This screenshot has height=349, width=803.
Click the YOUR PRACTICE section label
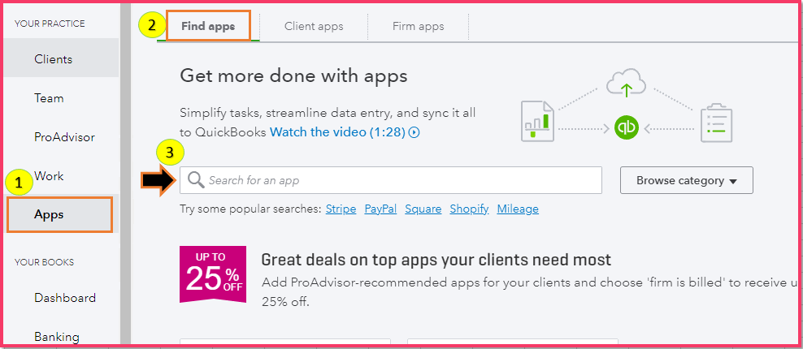[x=50, y=24]
